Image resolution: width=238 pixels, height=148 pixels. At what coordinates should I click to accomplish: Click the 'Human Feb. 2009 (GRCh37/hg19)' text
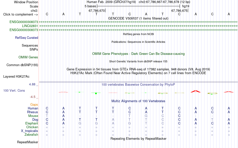point(112,2)
